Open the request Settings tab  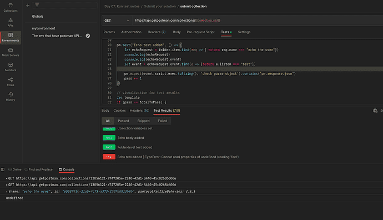244,32
